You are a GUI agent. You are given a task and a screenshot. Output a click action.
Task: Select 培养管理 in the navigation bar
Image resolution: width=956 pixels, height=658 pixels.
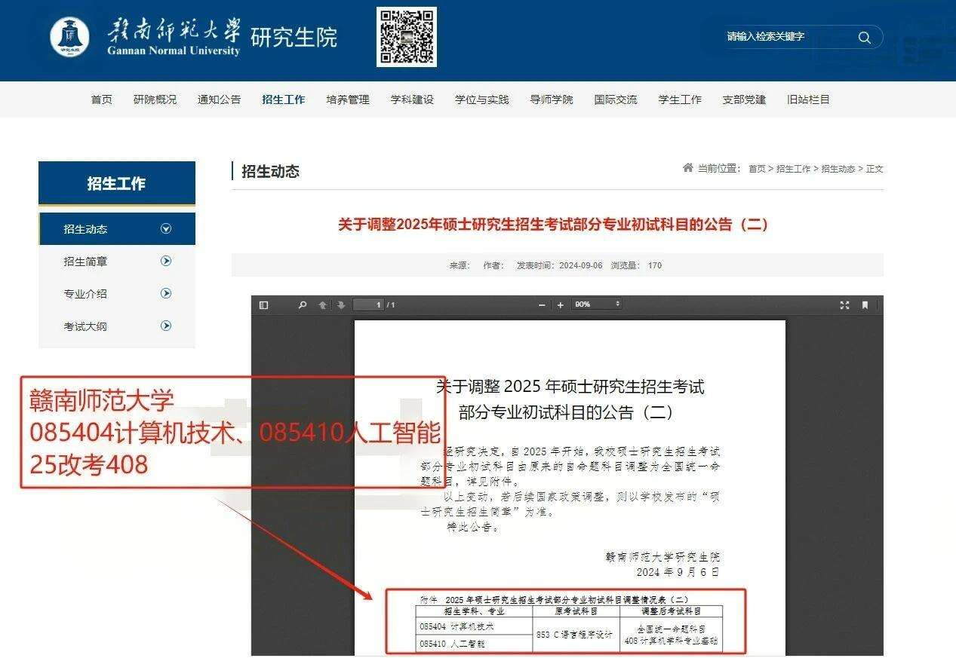[348, 99]
